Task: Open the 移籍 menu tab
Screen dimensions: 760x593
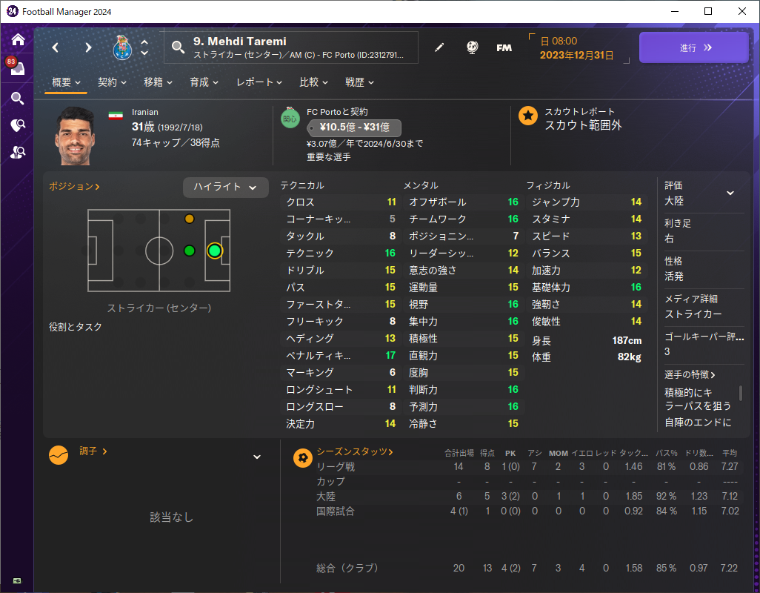Action: pos(158,82)
